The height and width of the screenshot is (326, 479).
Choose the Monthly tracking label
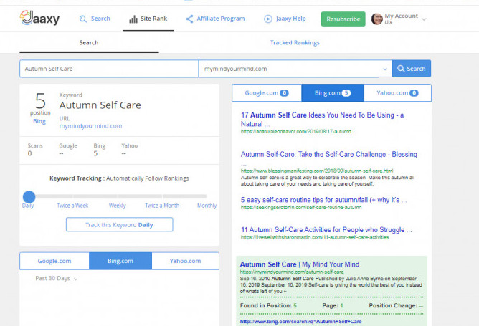pos(207,206)
